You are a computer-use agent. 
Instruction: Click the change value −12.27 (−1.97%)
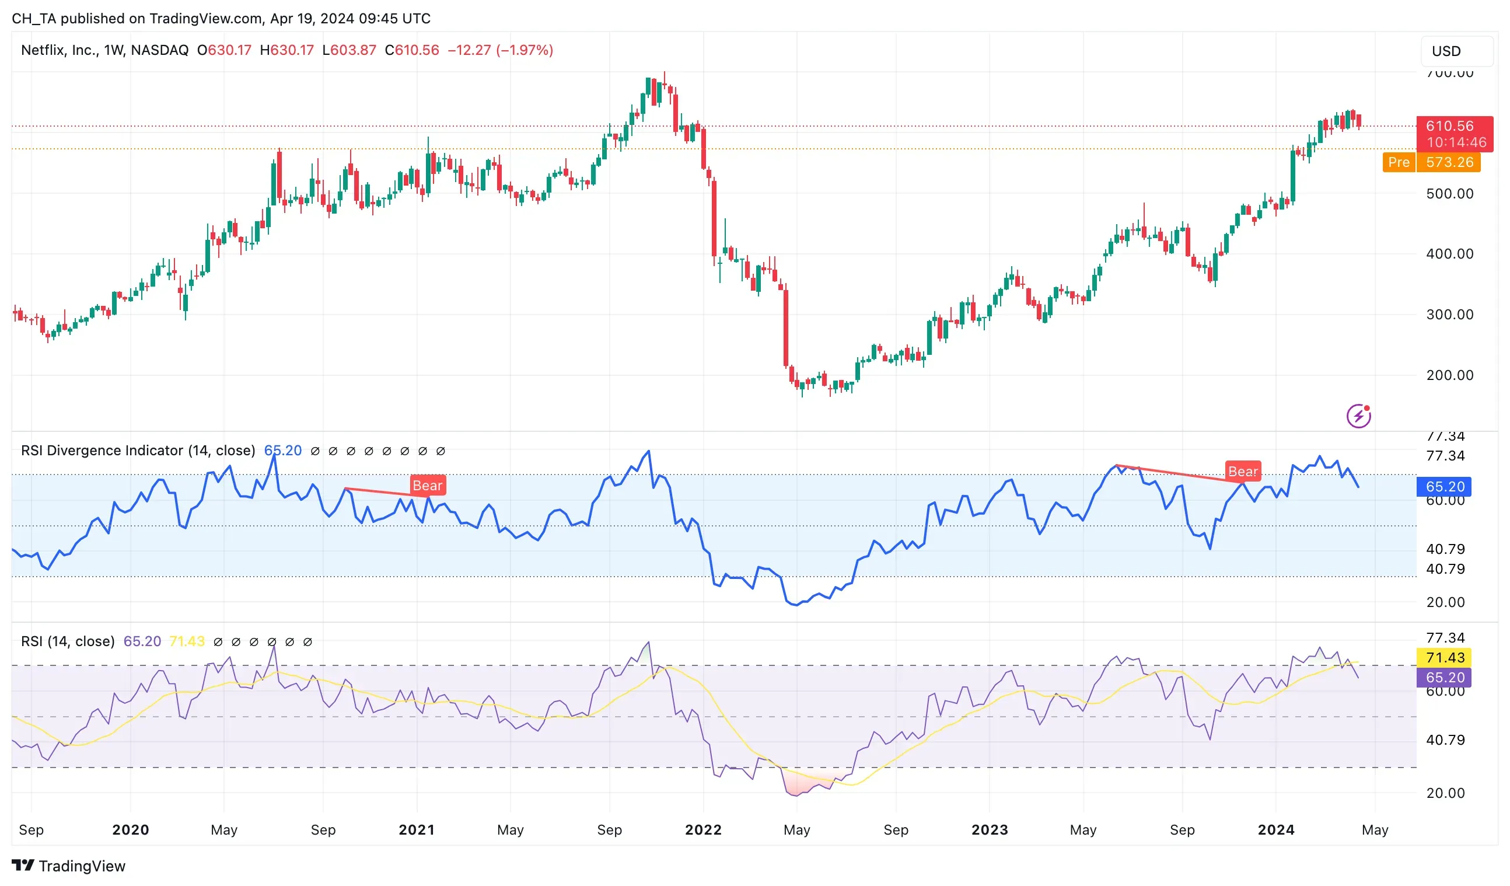coord(501,50)
